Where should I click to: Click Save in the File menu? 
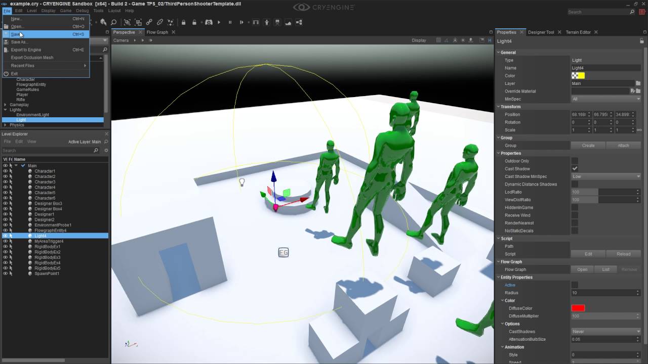coord(46,34)
